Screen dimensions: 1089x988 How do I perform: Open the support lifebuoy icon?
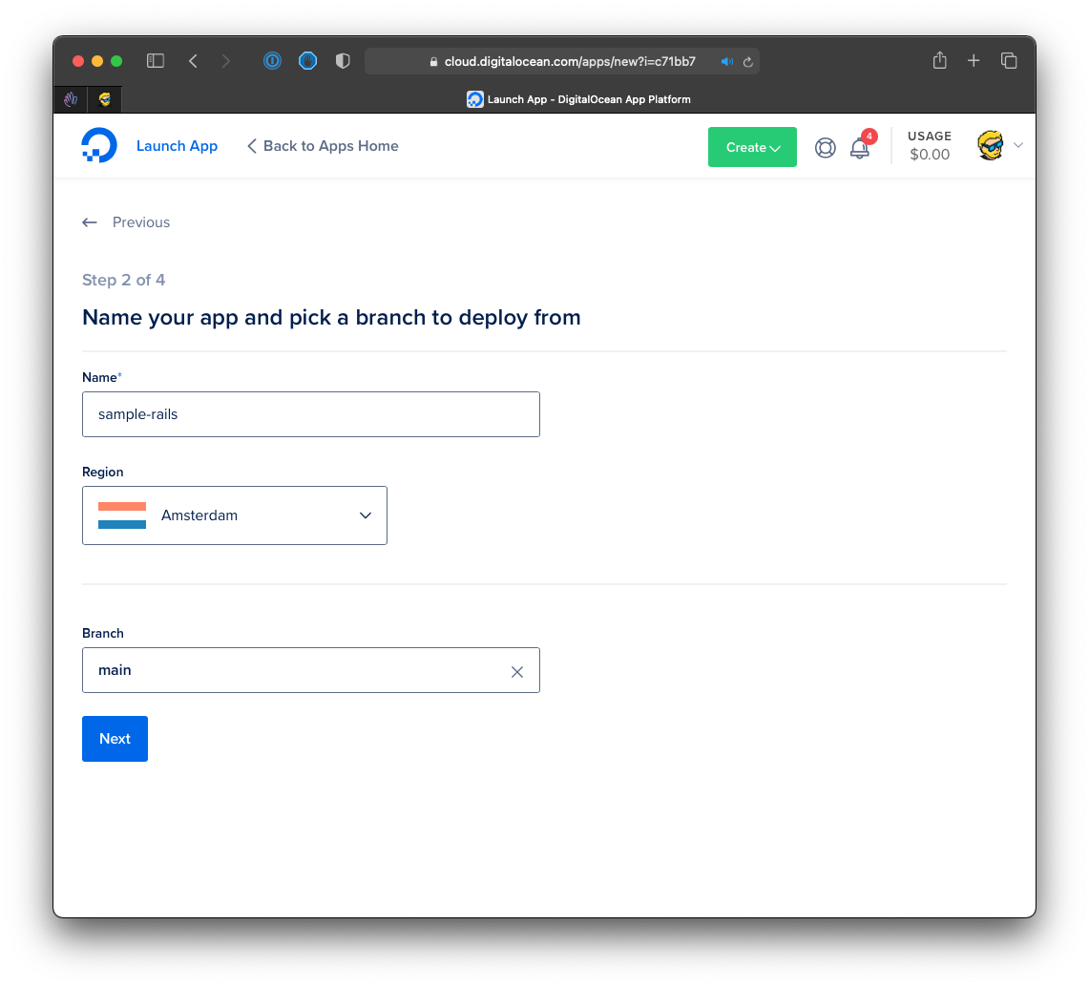[826, 148]
